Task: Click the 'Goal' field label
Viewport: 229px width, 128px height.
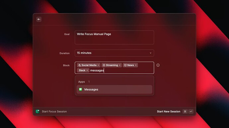Action: coord(67,34)
